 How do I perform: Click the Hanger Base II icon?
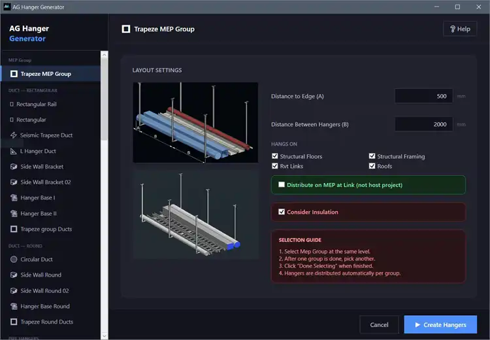tap(14, 214)
